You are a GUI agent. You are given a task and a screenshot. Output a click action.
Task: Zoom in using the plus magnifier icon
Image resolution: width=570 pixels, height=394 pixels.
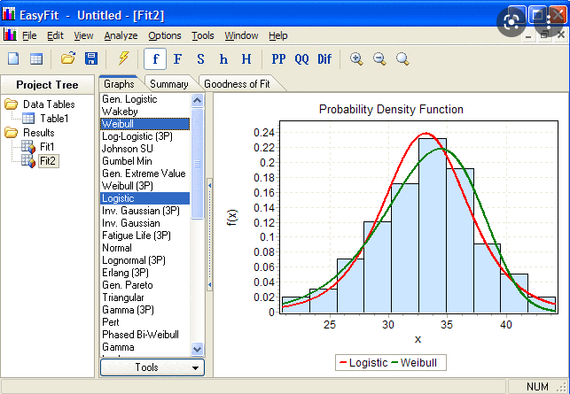coord(356,58)
